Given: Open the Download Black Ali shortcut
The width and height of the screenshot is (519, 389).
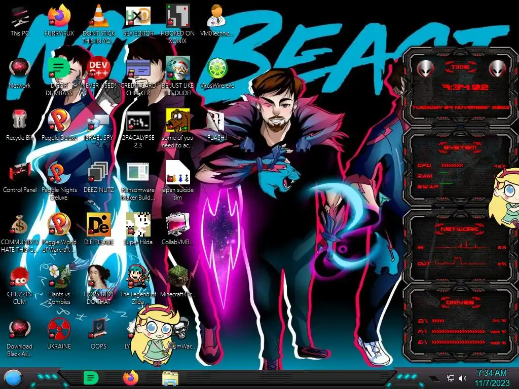Looking at the screenshot, I should click(20, 338).
